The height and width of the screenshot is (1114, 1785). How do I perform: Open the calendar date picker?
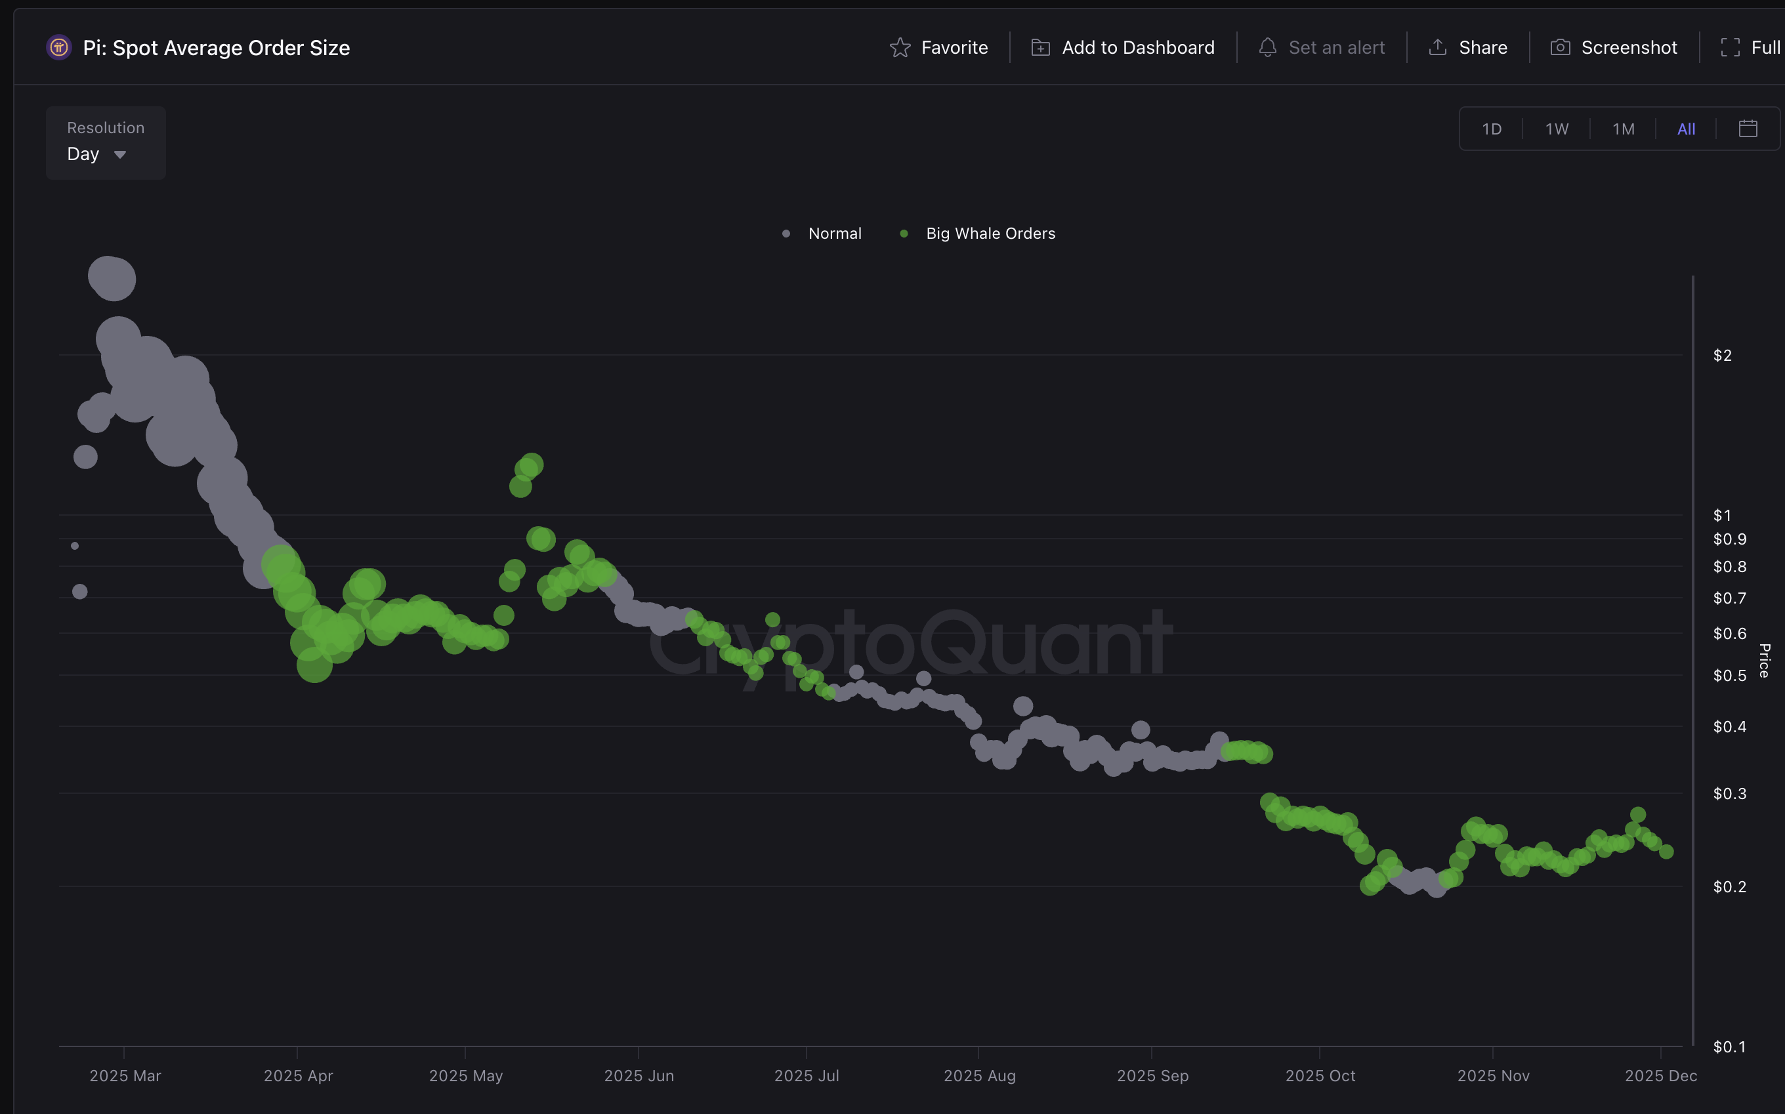(x=1748, y=128)
